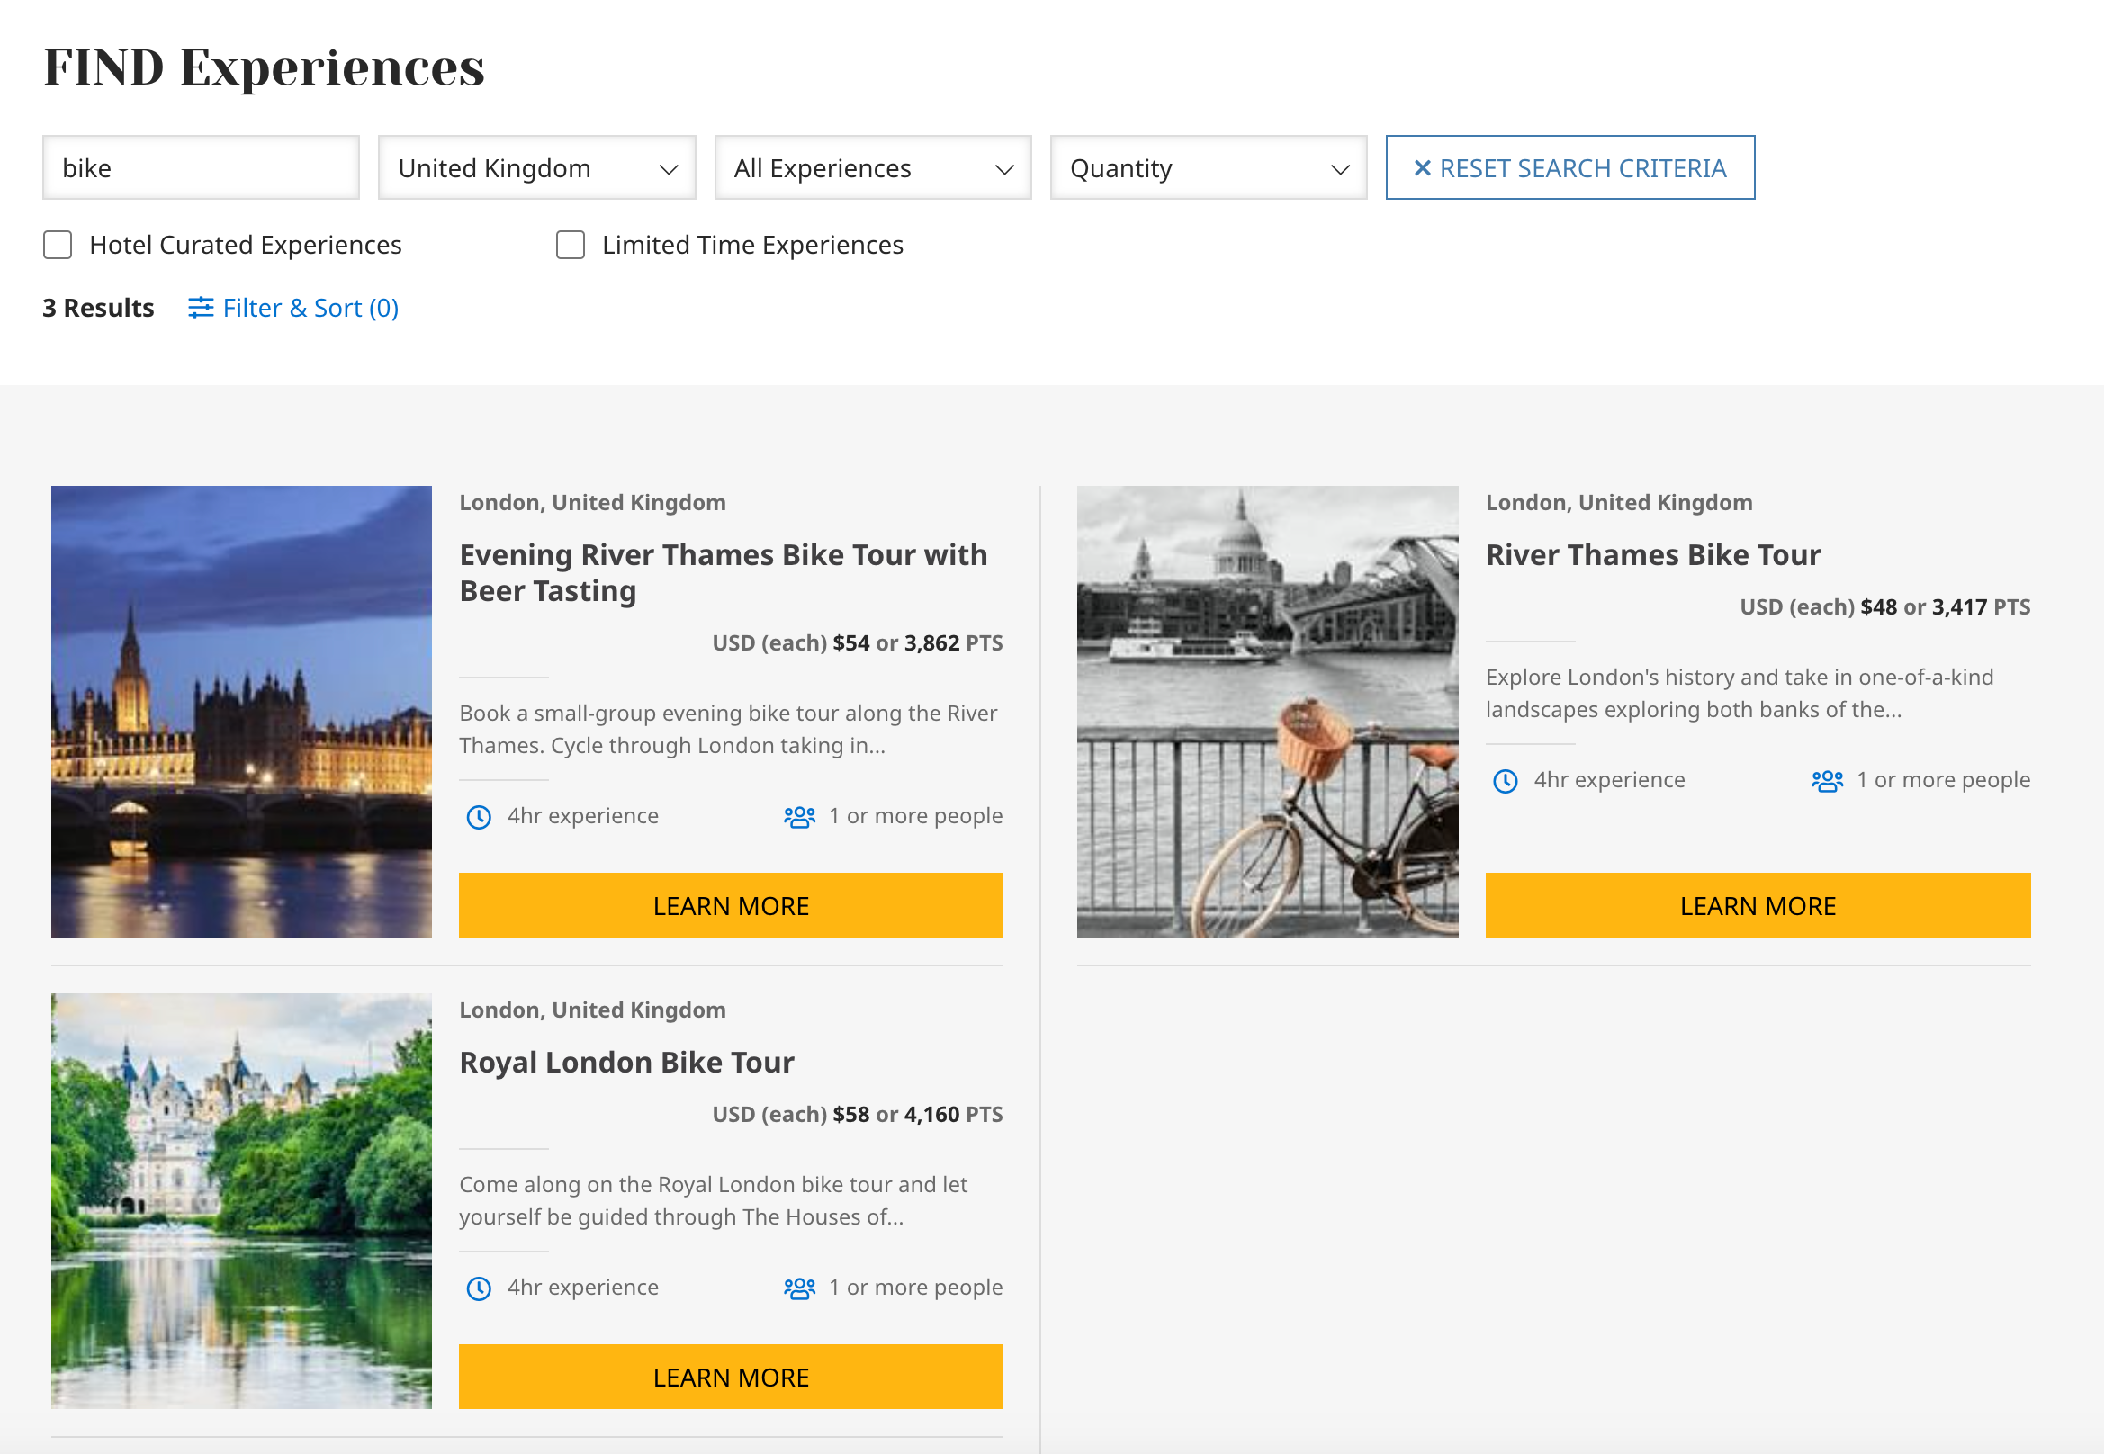
Task: Open River Thames Bike Tour title link
Action: (1652, 555)
